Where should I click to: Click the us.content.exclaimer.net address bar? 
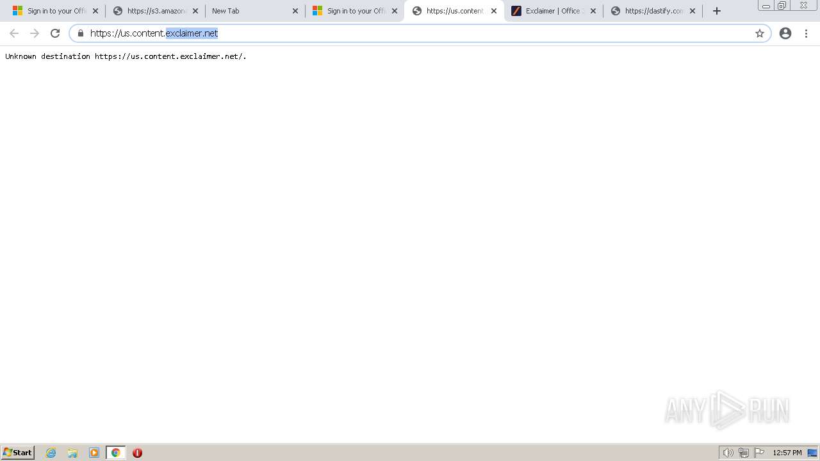click(420, 33)
